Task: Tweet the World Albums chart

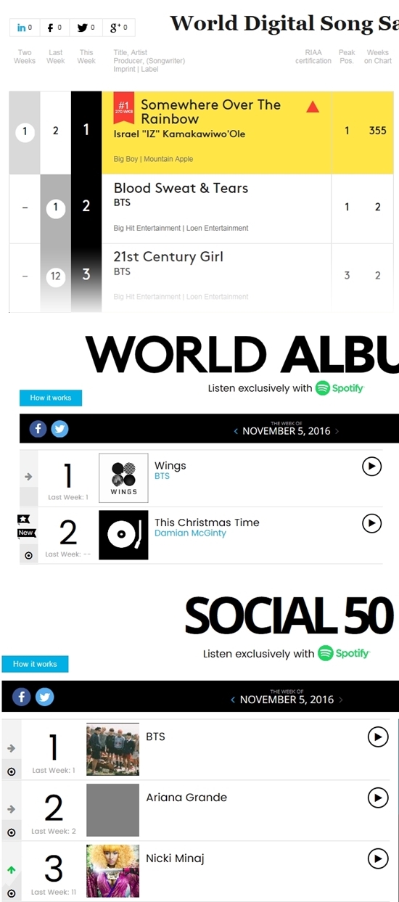Action: pyautogui.click(x=59, y=429)
